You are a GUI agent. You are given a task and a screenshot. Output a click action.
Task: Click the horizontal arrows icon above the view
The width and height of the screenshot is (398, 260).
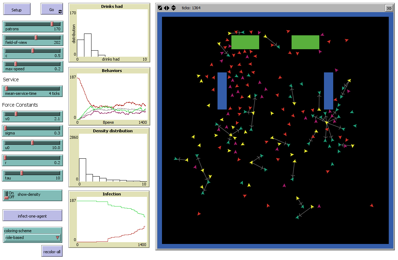coord(166,8)
